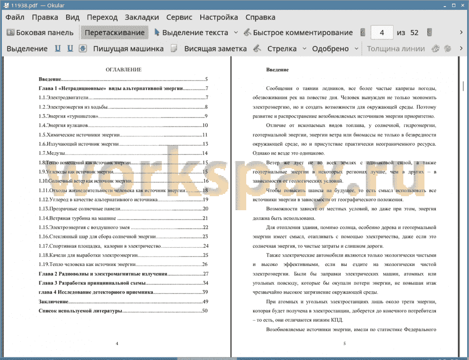Open the Справка menu
The width and height of the screenshot is (469, 360).
tap(260, 17)
